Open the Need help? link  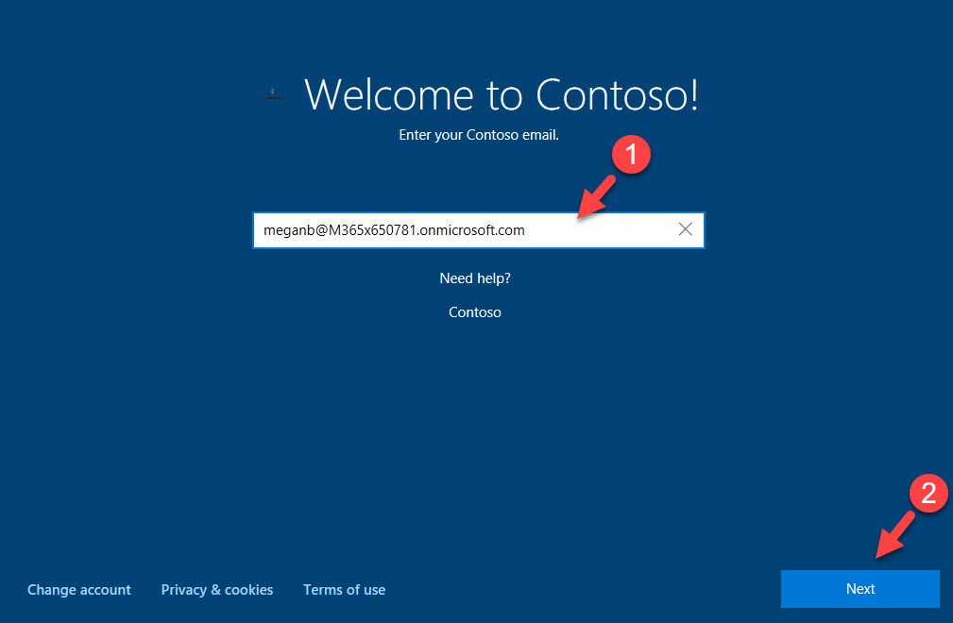[x=475, y=278]
